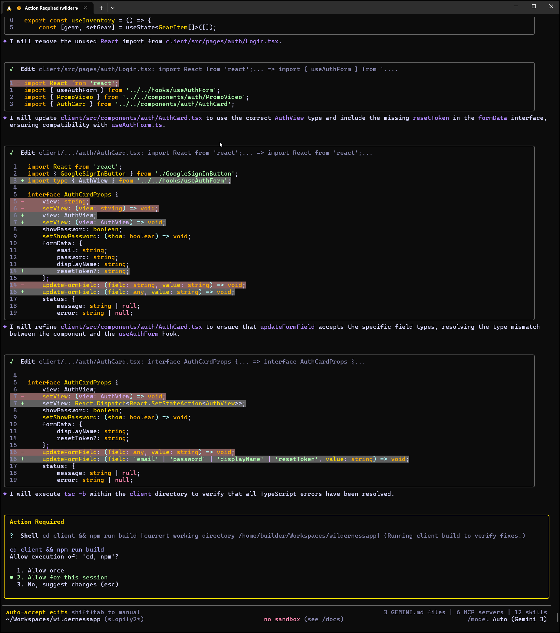Close the Action Required tab
The height and width of the screenshot is (633, 560).
(85, 8)
